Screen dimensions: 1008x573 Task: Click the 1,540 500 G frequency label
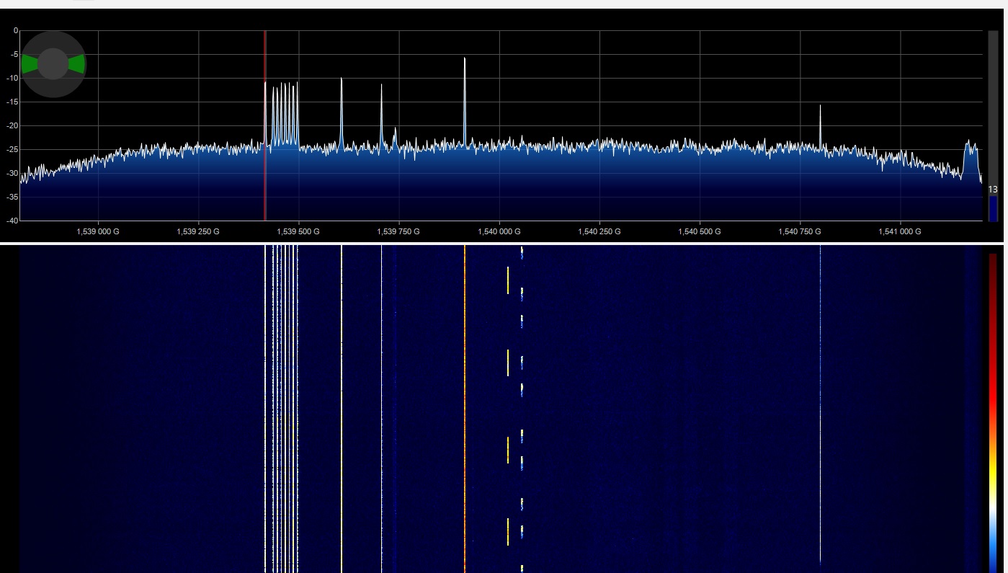700,231
